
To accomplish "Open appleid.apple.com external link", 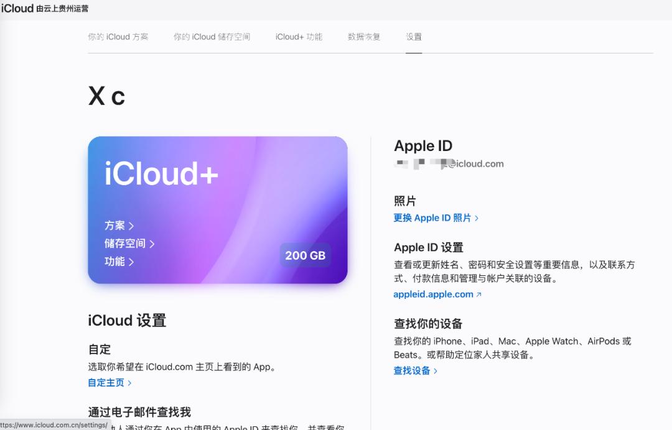I will click(437, 295).
